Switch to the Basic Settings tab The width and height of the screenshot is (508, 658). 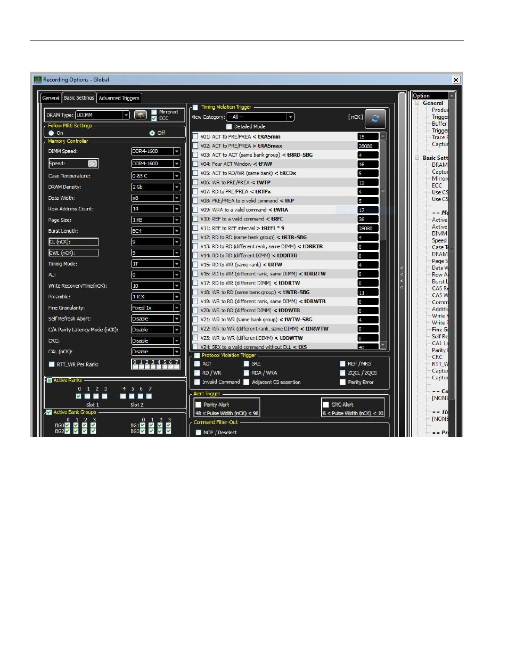[x=79, y=98]
